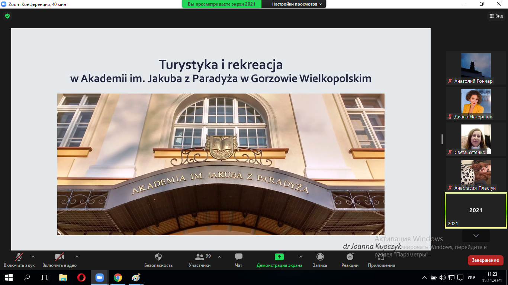
Task: Open the Вид view layout menu
Action: coord(496,16)
